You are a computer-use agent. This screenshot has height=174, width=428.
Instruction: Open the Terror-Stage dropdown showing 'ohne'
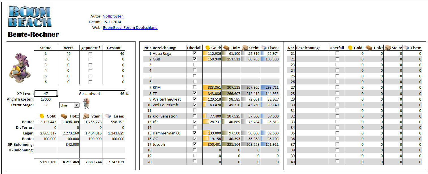click(x=76, y=105)
